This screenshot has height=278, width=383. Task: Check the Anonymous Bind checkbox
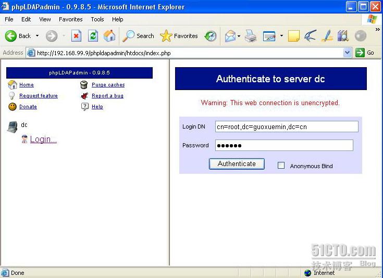pyautogui.click(x=281, y=166)
